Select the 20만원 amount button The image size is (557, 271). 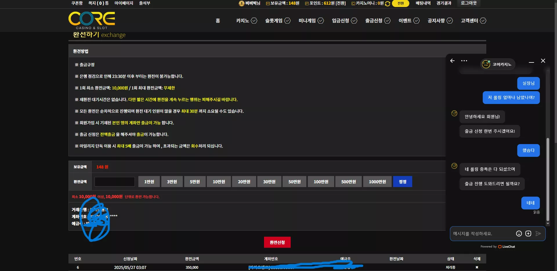(x=244, y=182)
